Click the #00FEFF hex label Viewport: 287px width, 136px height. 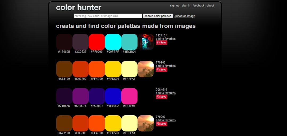point(113,52)
